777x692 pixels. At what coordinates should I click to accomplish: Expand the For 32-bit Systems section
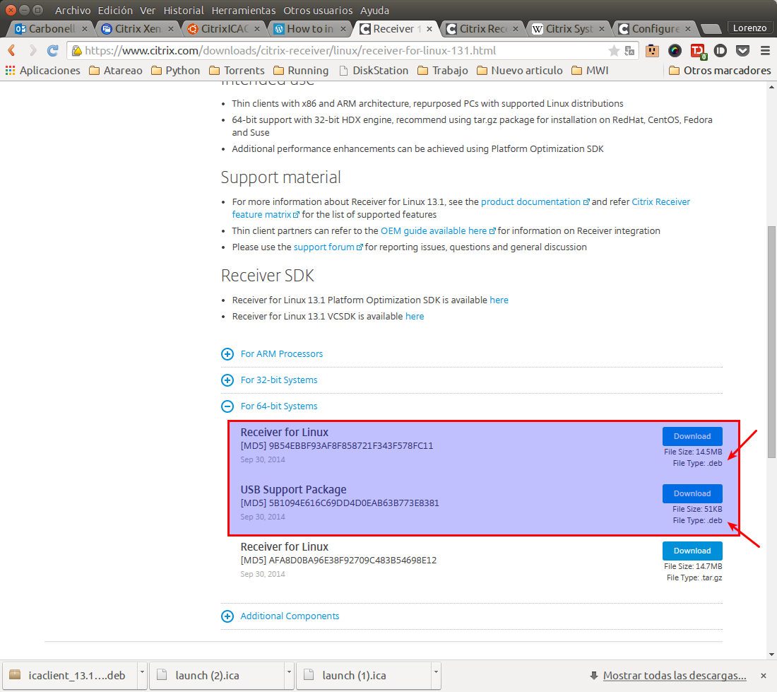point(269,380)
